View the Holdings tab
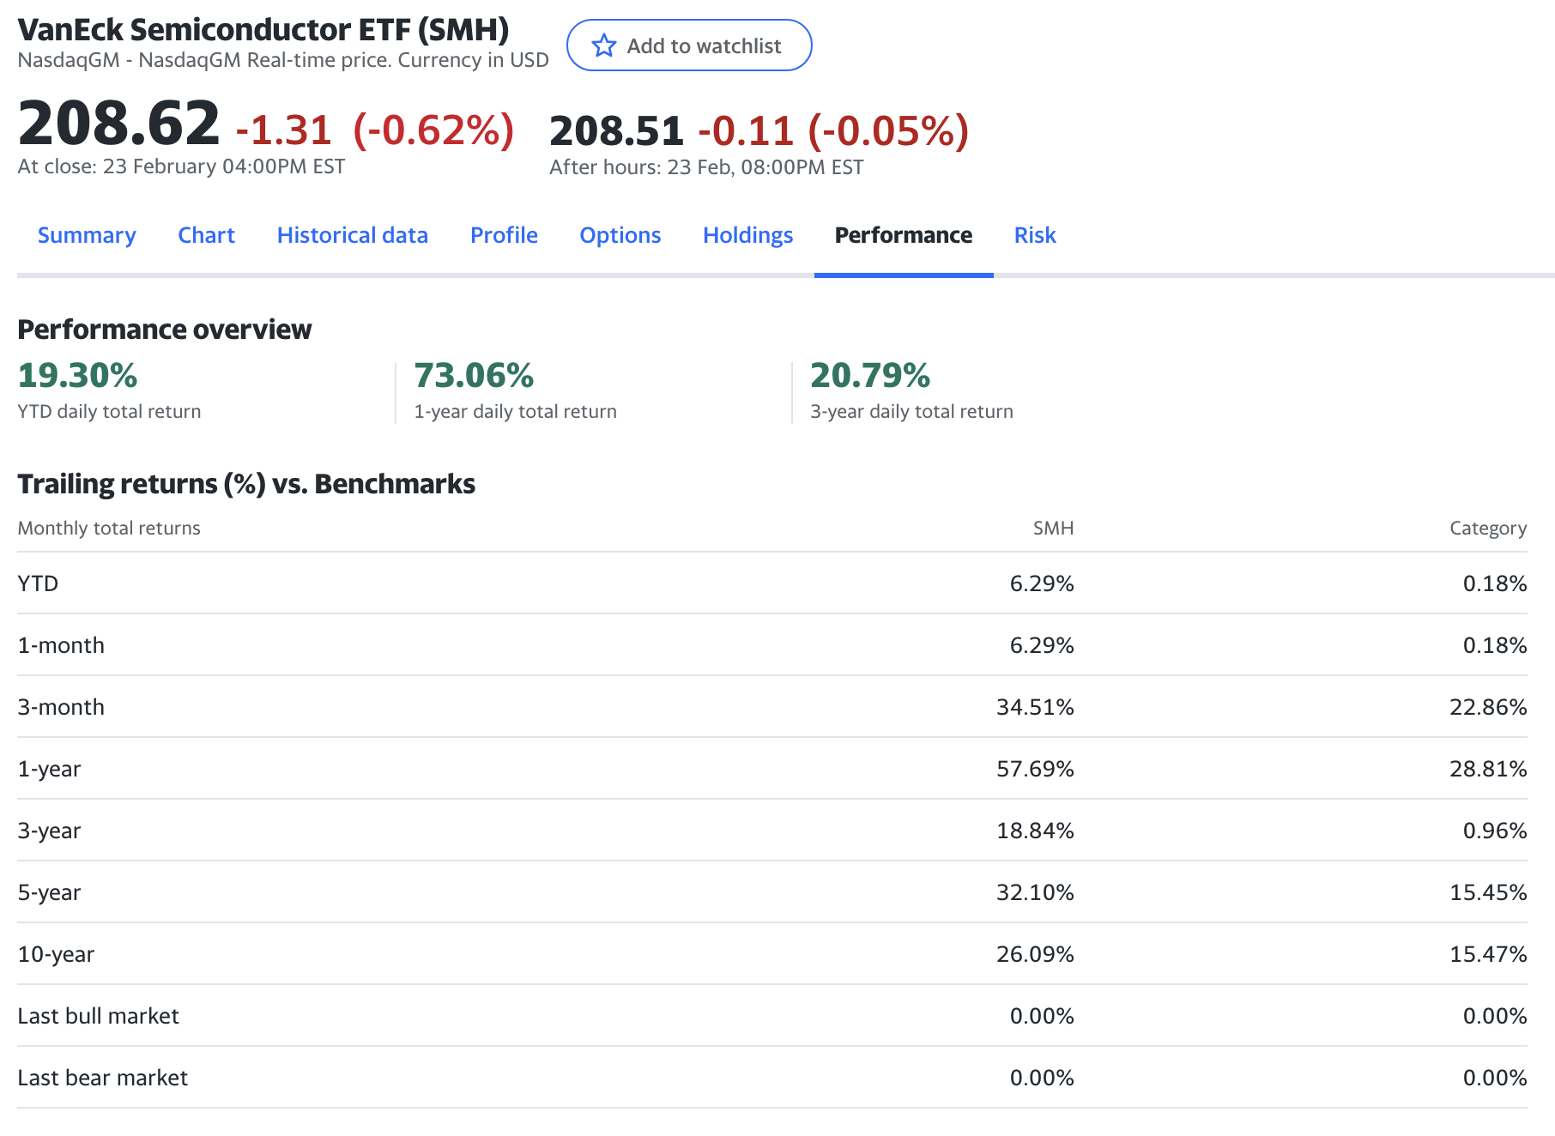This screenshot has width=1555, height=1136. (x=747, y=235)
